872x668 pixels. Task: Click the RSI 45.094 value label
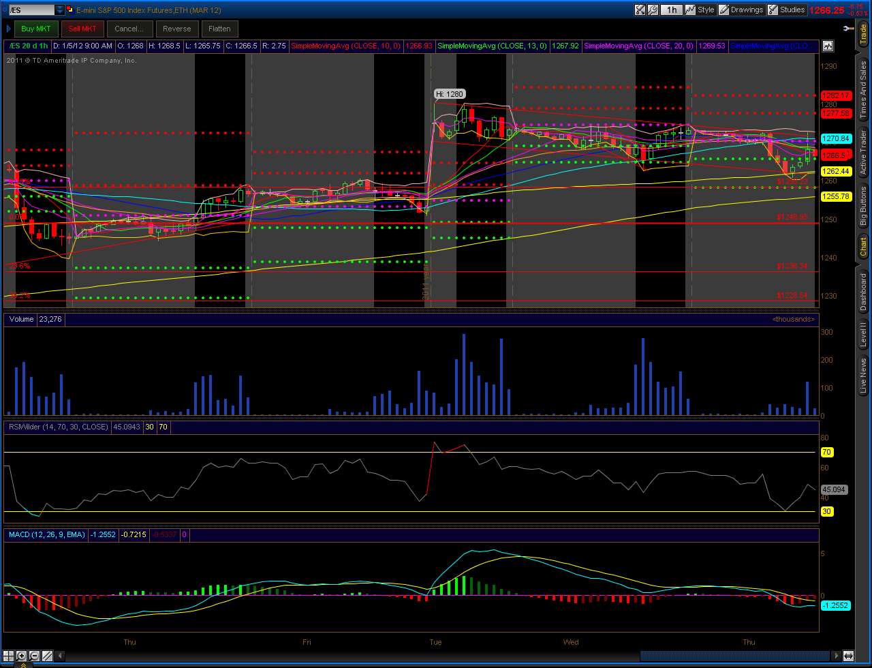835,489
